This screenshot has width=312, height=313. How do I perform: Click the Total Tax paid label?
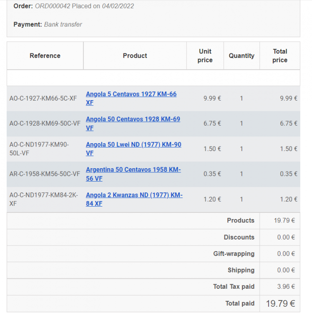(234, 287)
